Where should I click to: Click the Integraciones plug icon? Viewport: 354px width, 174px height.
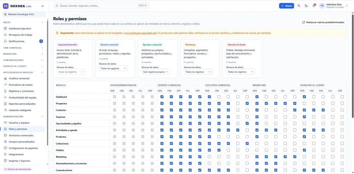6,155
